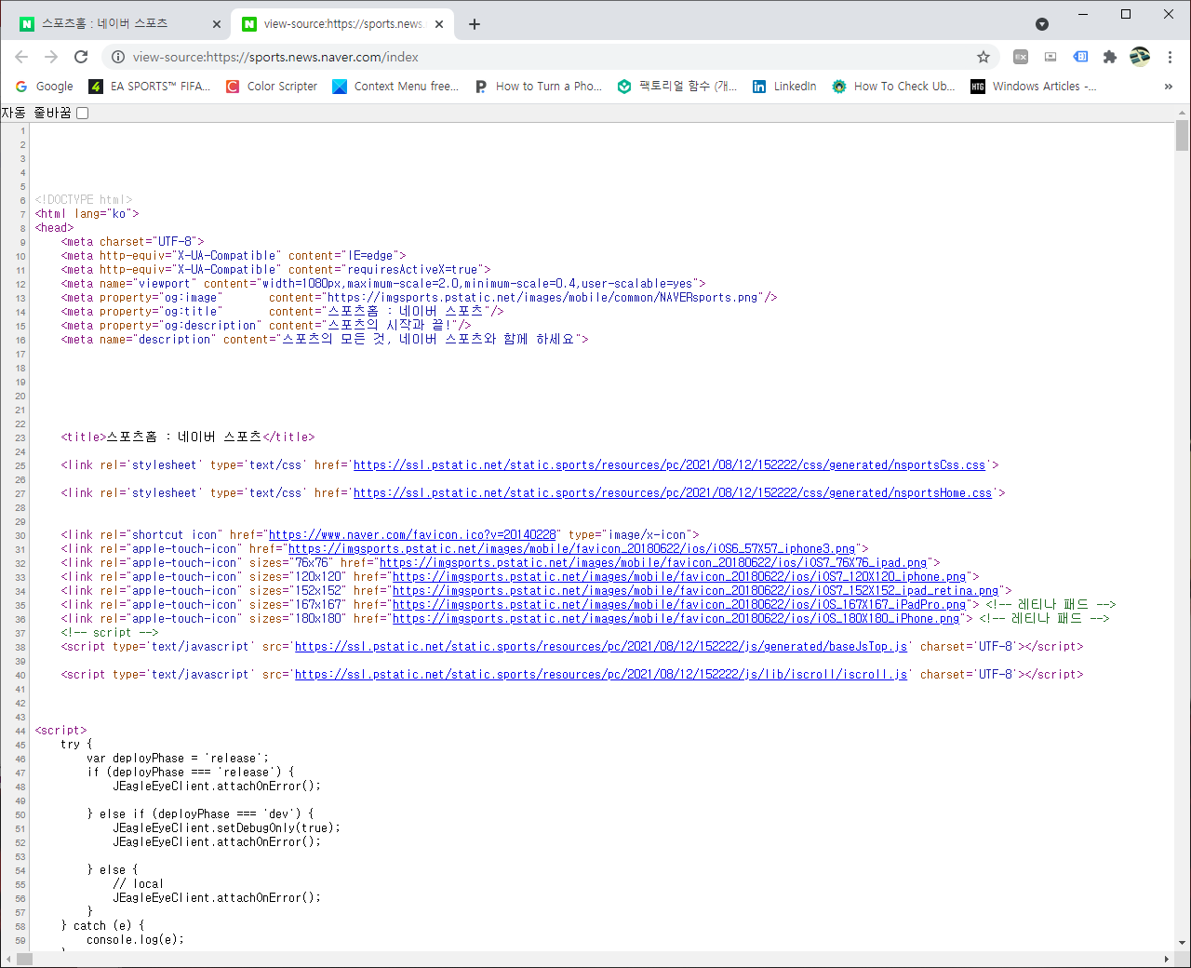This screenshot has height=968, width=1191.
Task: Open the LinkedIn bookmark
Action: pyautogui.click(x=784, y=87)
